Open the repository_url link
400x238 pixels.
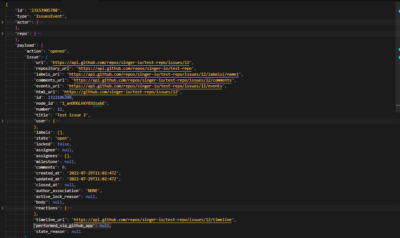[x=135, y=68]
